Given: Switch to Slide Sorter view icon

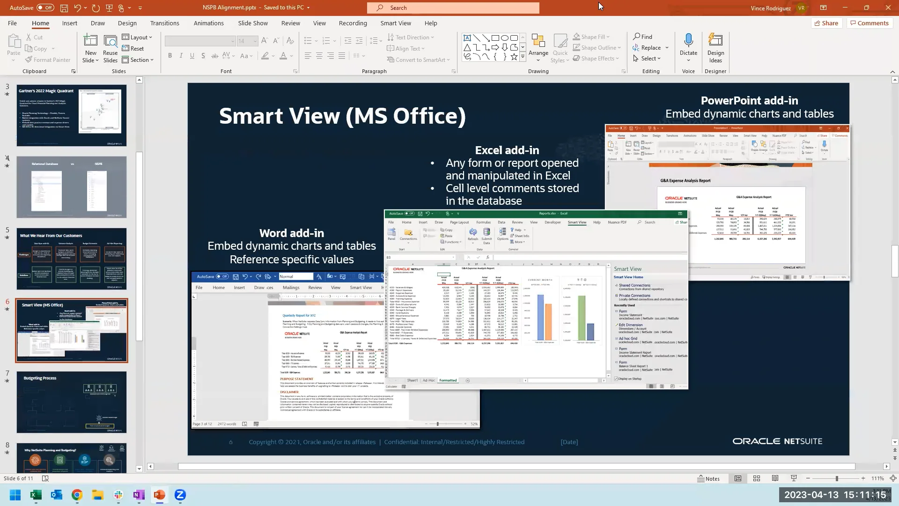Looking at the screenshot, I should (x=756, y=478).
